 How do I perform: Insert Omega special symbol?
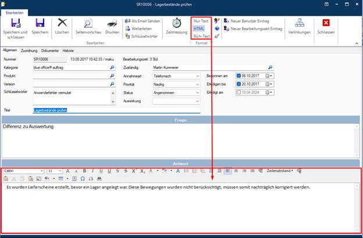point(83,179)
